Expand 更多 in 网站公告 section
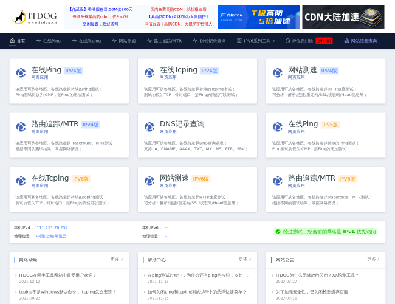The image size is (395, 304). (371, 260)
